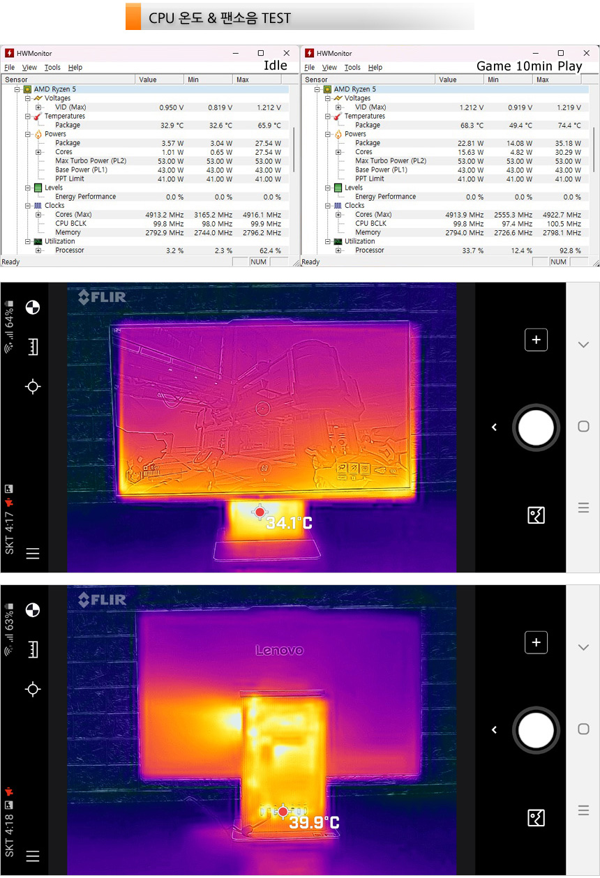Tap the down chevron right of the 39.9°C view

583,647
